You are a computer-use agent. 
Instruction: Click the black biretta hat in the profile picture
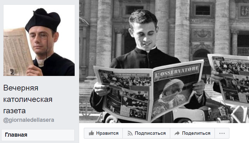43,20
